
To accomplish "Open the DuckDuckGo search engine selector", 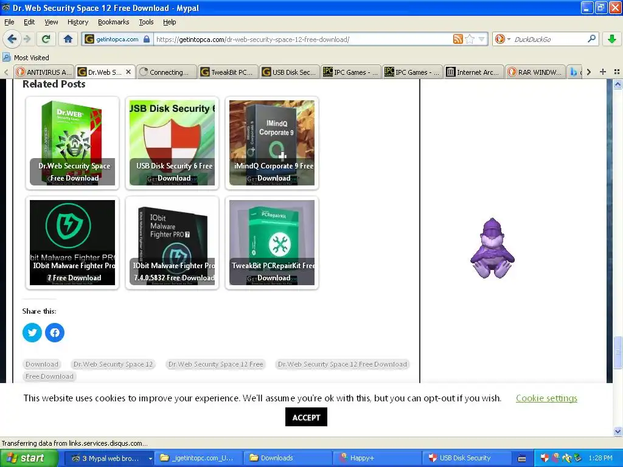I will point(502,39).
